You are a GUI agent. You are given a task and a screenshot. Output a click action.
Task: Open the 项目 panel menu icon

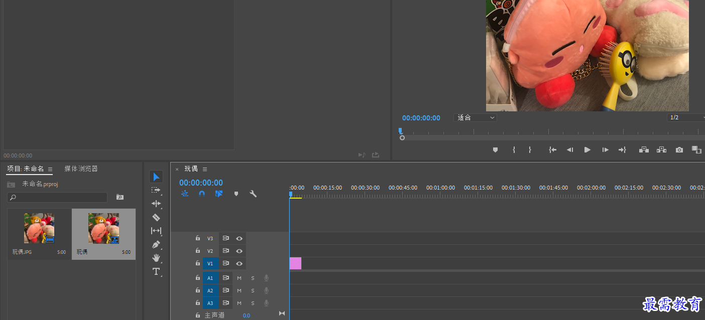50,170
